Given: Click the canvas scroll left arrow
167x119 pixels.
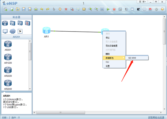Looking at the screenshot, I should 34,112.
